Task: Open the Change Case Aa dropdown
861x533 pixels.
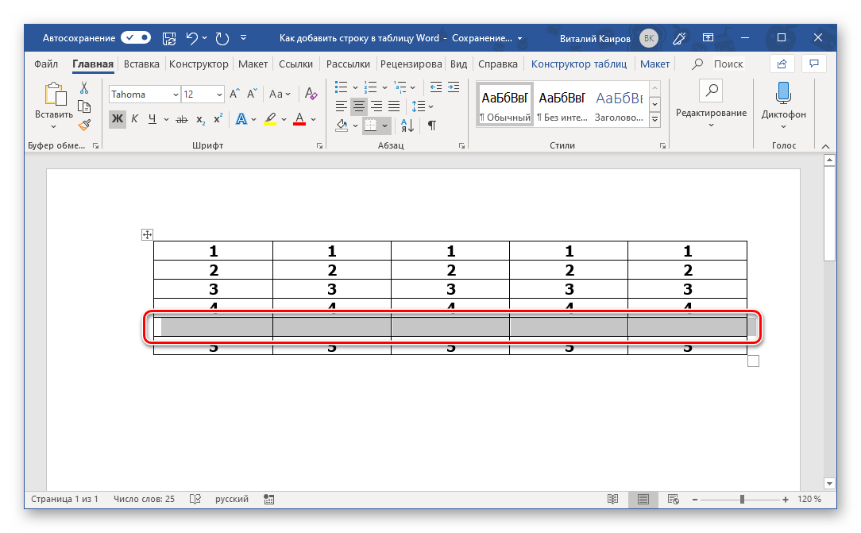Action: point(280,94)
